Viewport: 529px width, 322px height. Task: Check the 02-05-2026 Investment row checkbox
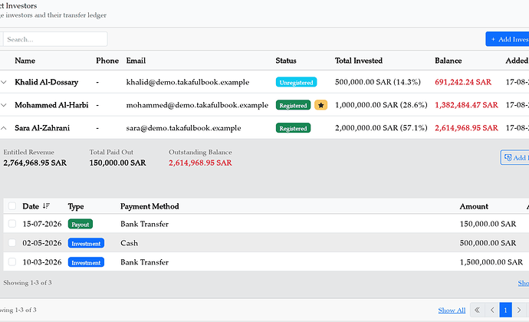[12, 243]
